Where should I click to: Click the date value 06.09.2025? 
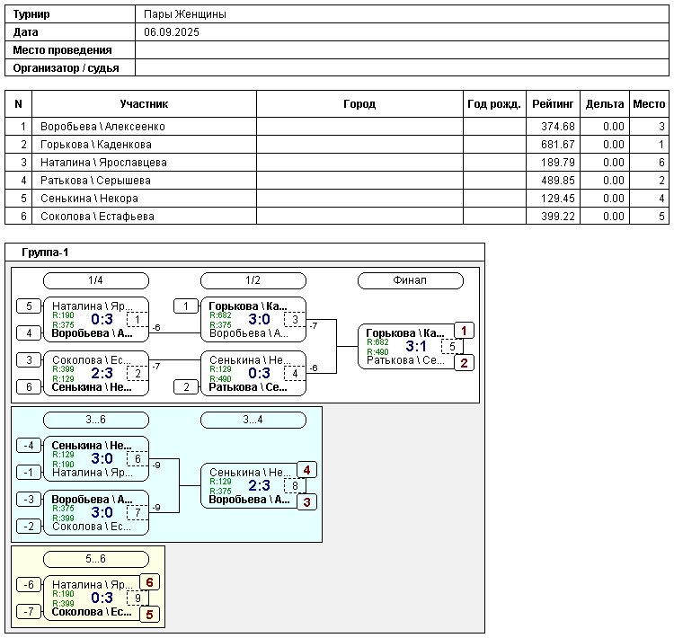click(172, 32)
